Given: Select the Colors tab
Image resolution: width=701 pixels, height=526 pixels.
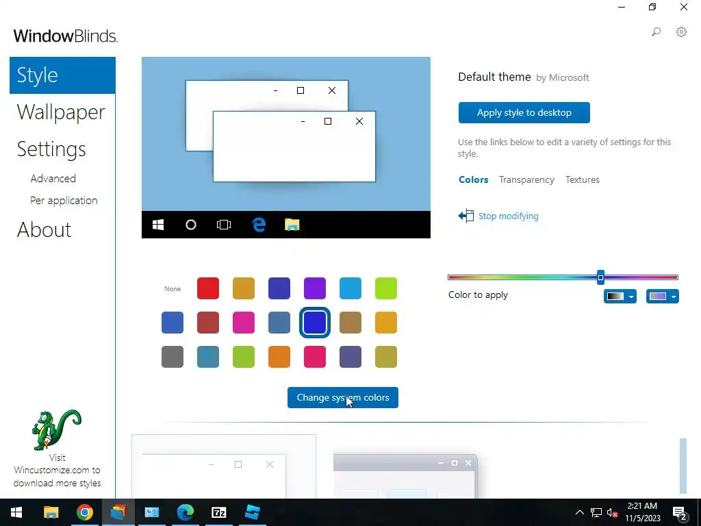Looking at the screenshot, I should point(474,179).
